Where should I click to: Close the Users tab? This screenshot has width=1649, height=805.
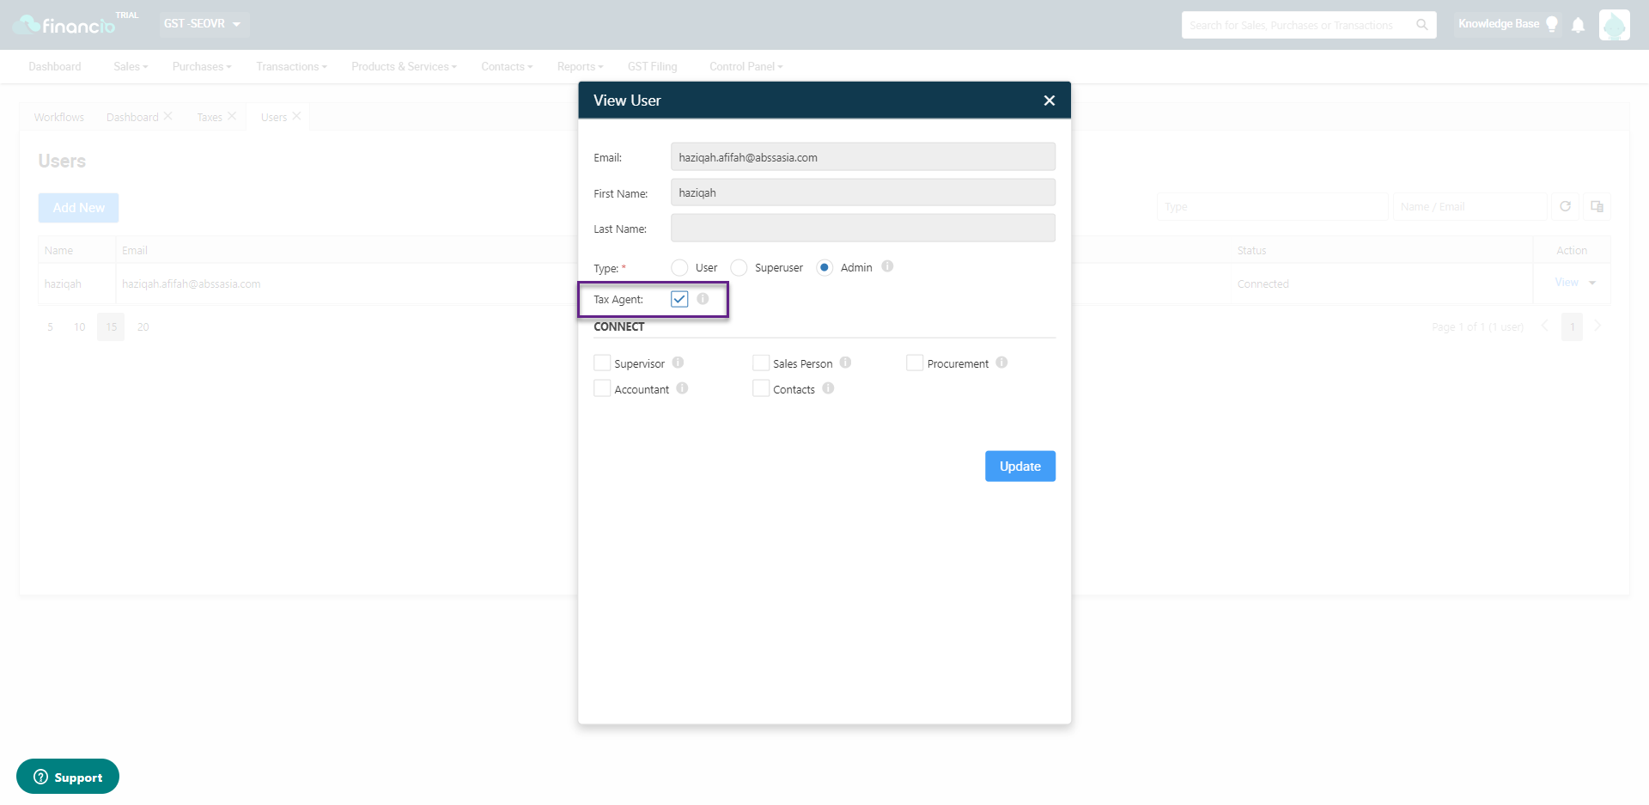pos(296,116)
